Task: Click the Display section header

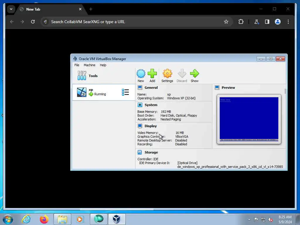Action: pos(151,126)
